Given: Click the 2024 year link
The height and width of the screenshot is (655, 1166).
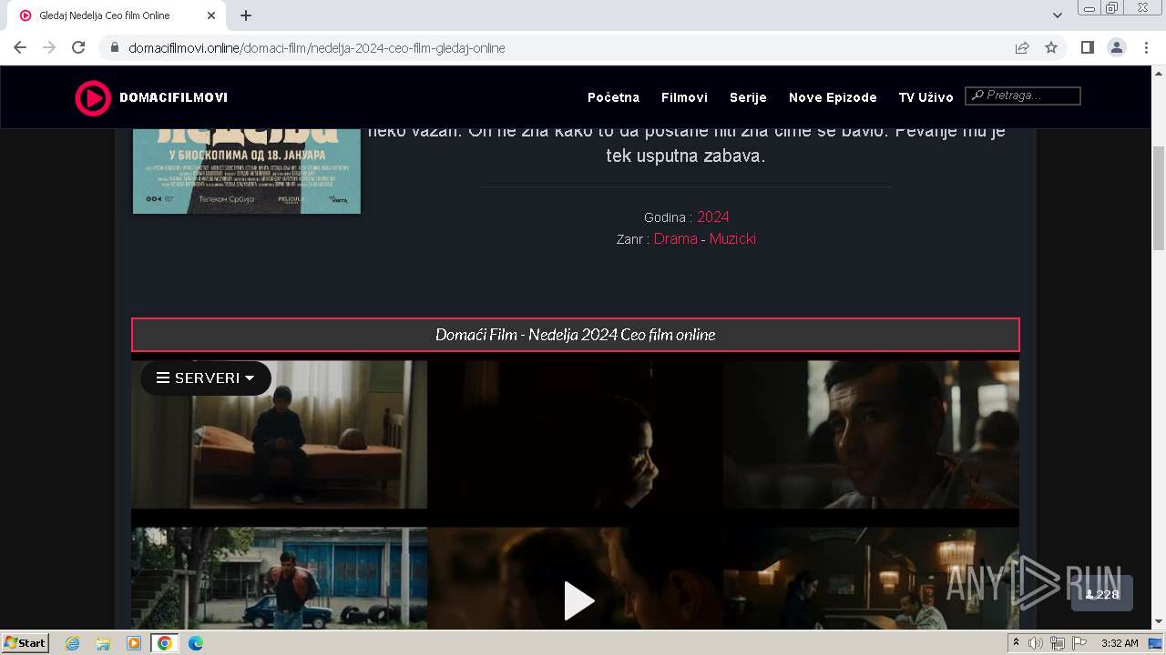Looking at the screenshot, I should click(x=713, y=217).
